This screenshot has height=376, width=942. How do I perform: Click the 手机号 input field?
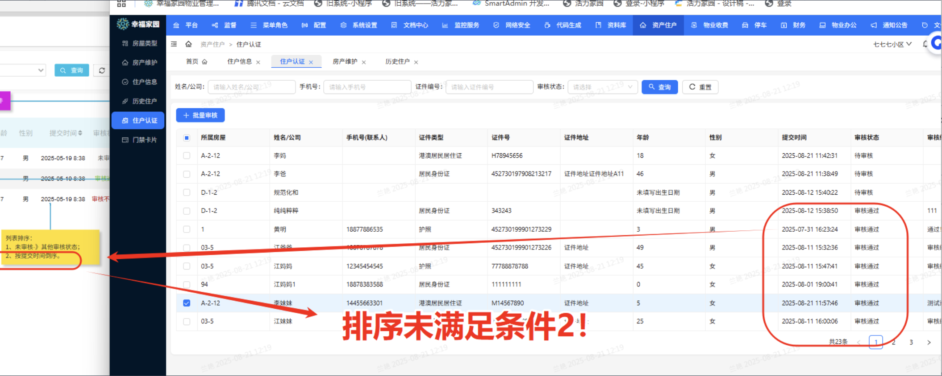367,87
